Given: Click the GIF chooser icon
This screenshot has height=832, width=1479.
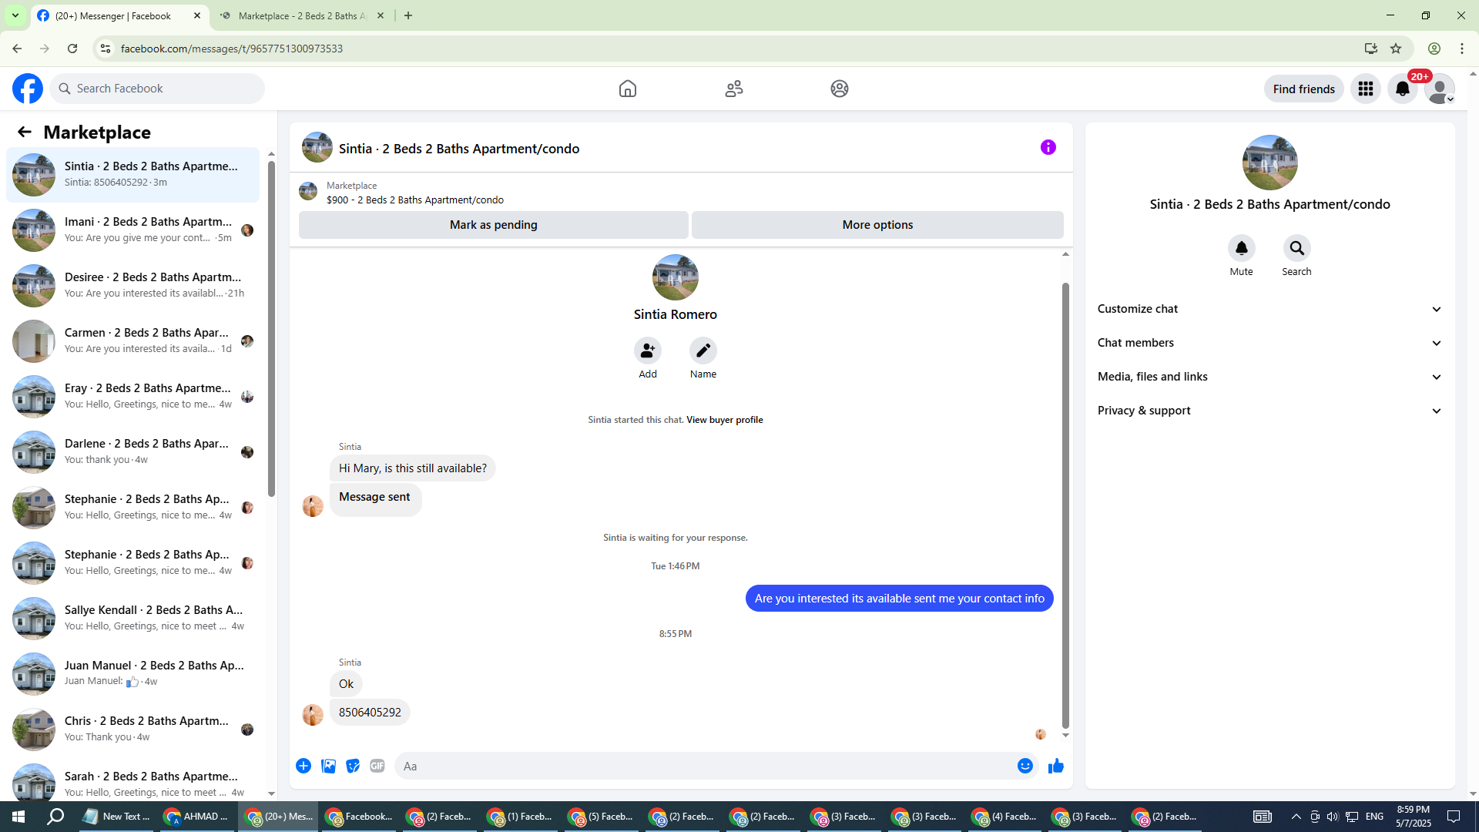Looking at the screenshot, I should point(377,766).
